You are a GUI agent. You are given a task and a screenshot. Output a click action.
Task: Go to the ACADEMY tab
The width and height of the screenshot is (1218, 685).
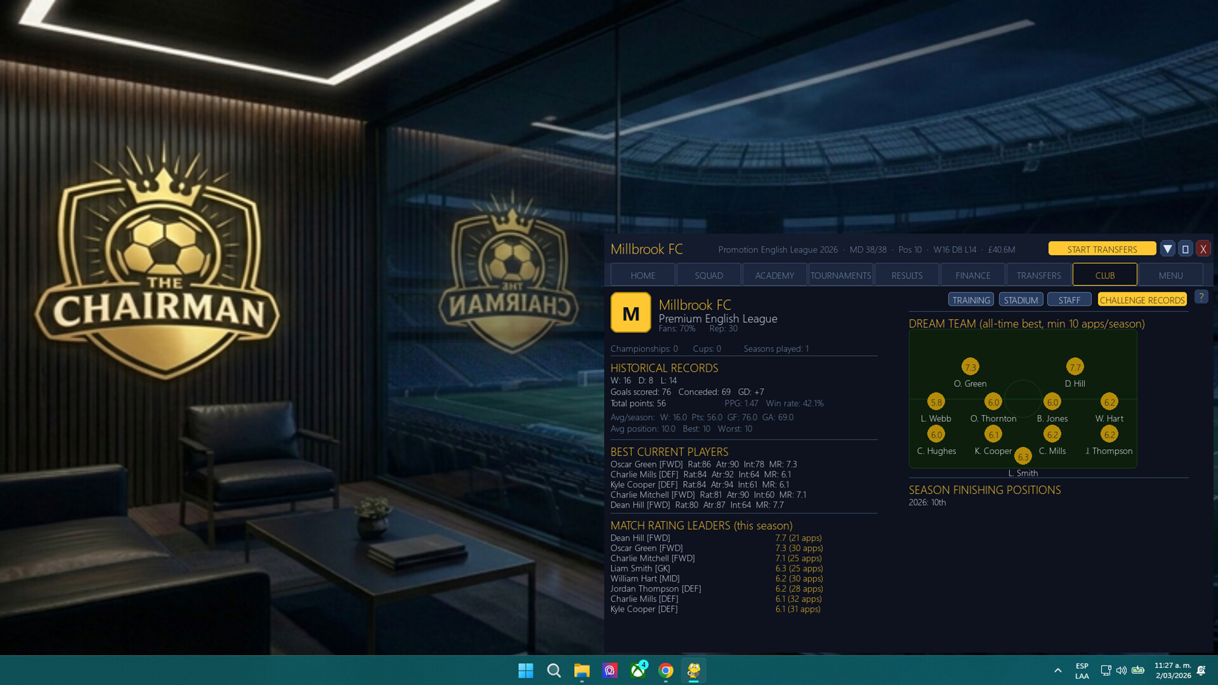tap(775, 275)
